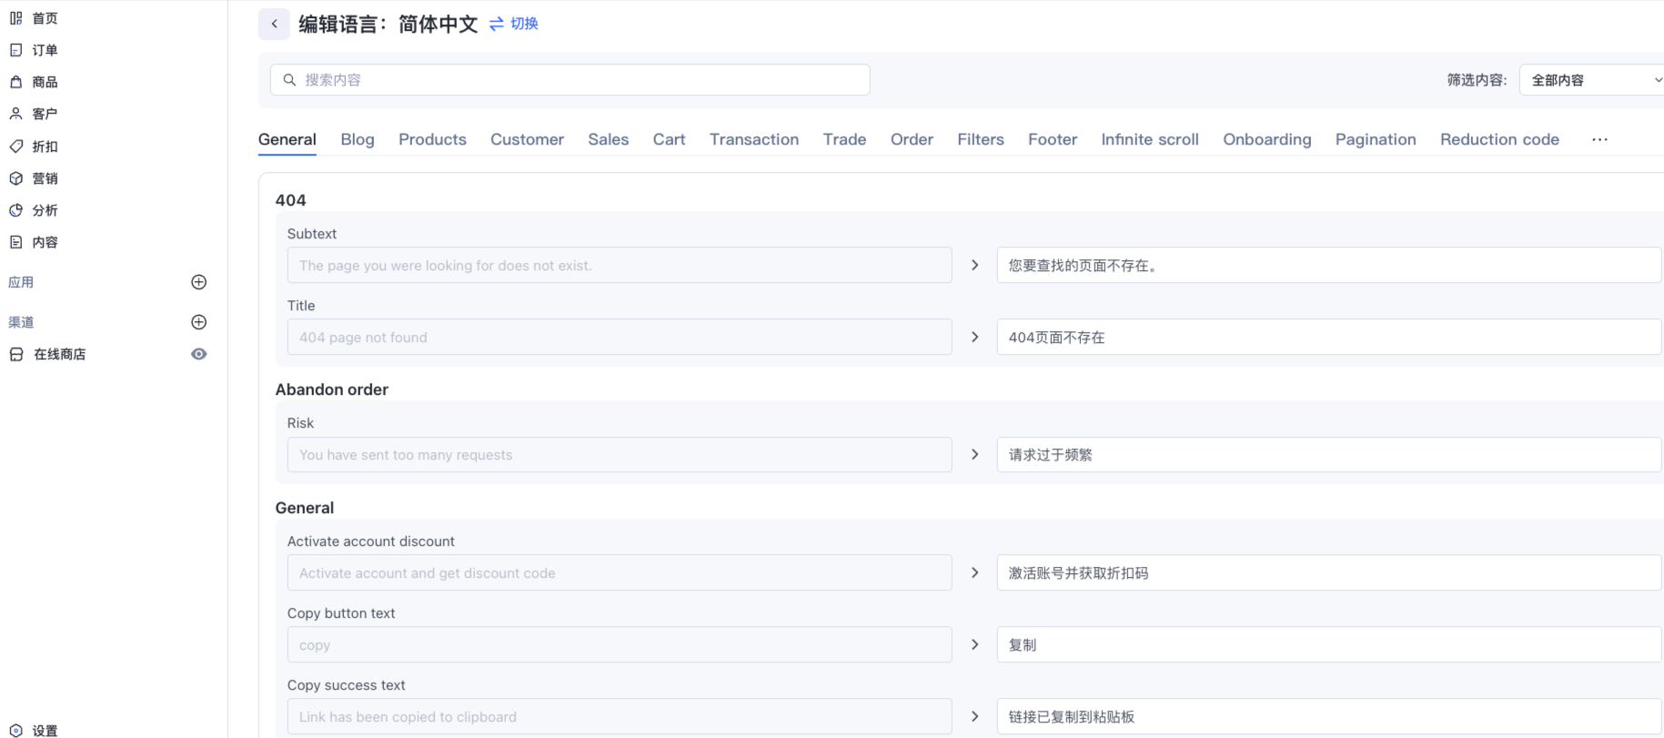Open the 全部内容 filter dropdown
Screen dimensions: 1664x738
[x=1591, y=80]
